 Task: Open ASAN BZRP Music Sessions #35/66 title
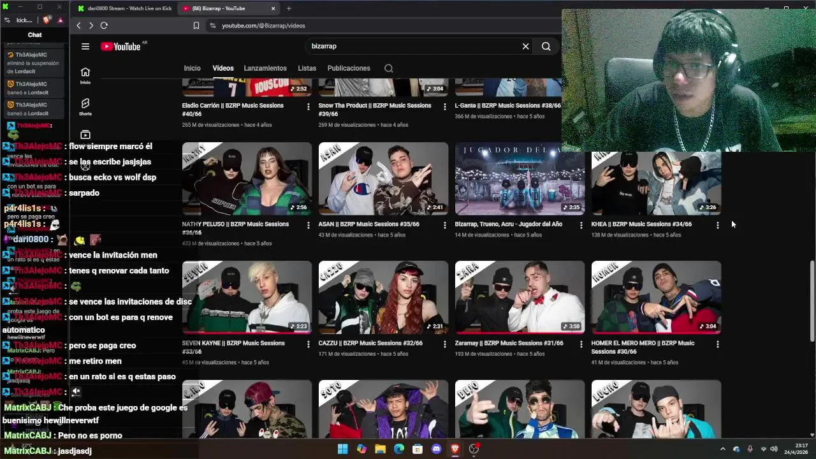tap(369, 224)
